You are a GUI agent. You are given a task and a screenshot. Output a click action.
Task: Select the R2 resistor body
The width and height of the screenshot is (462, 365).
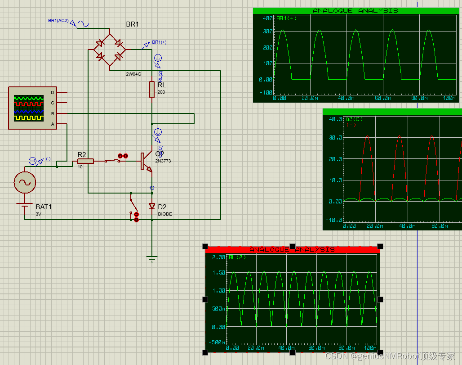(85, 161)
